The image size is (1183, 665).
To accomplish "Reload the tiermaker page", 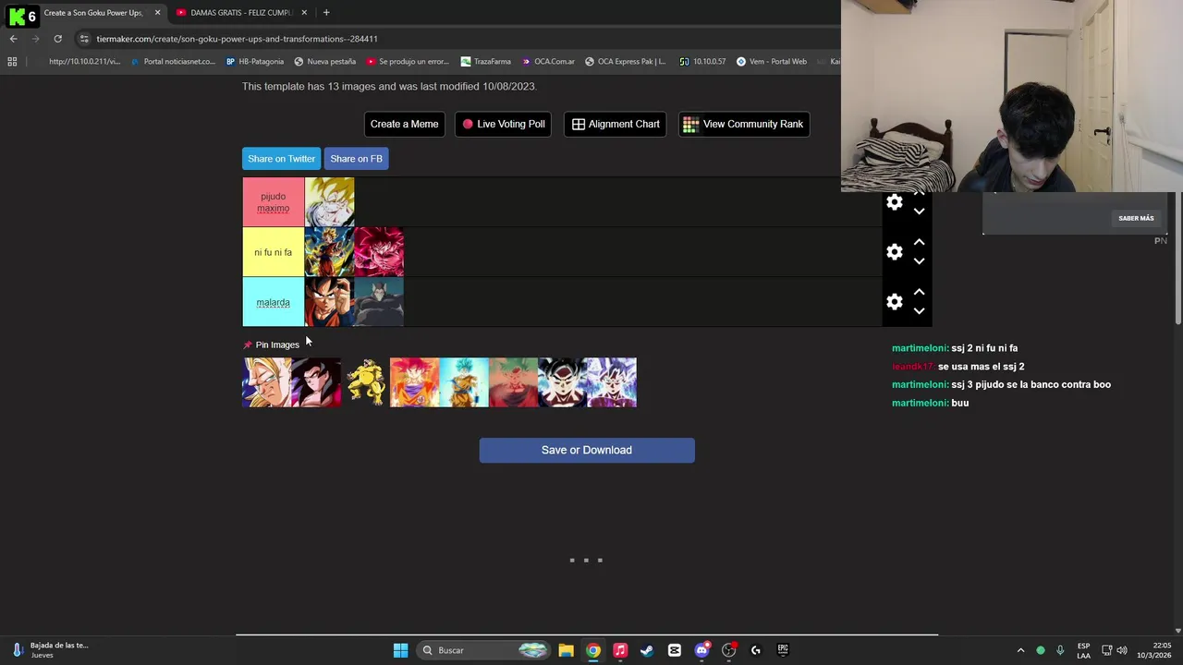I will [x=57, y=39].
